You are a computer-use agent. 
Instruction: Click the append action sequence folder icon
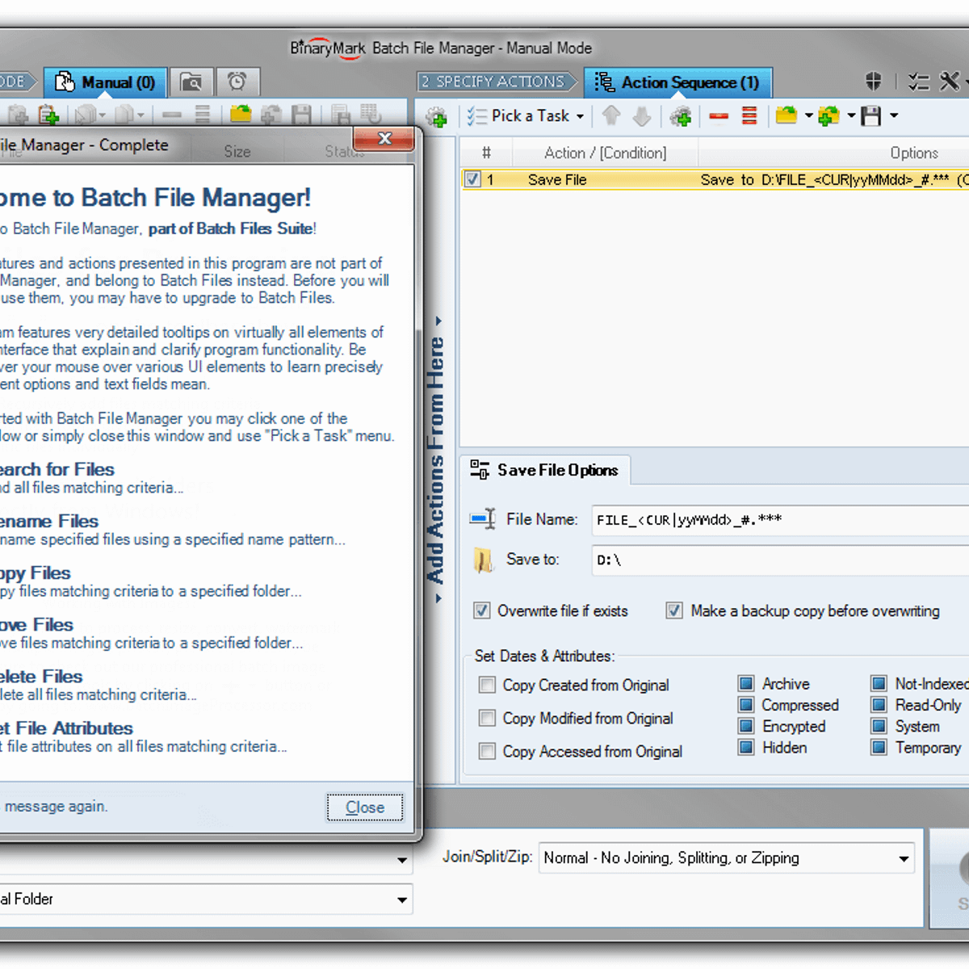point(828,116)
